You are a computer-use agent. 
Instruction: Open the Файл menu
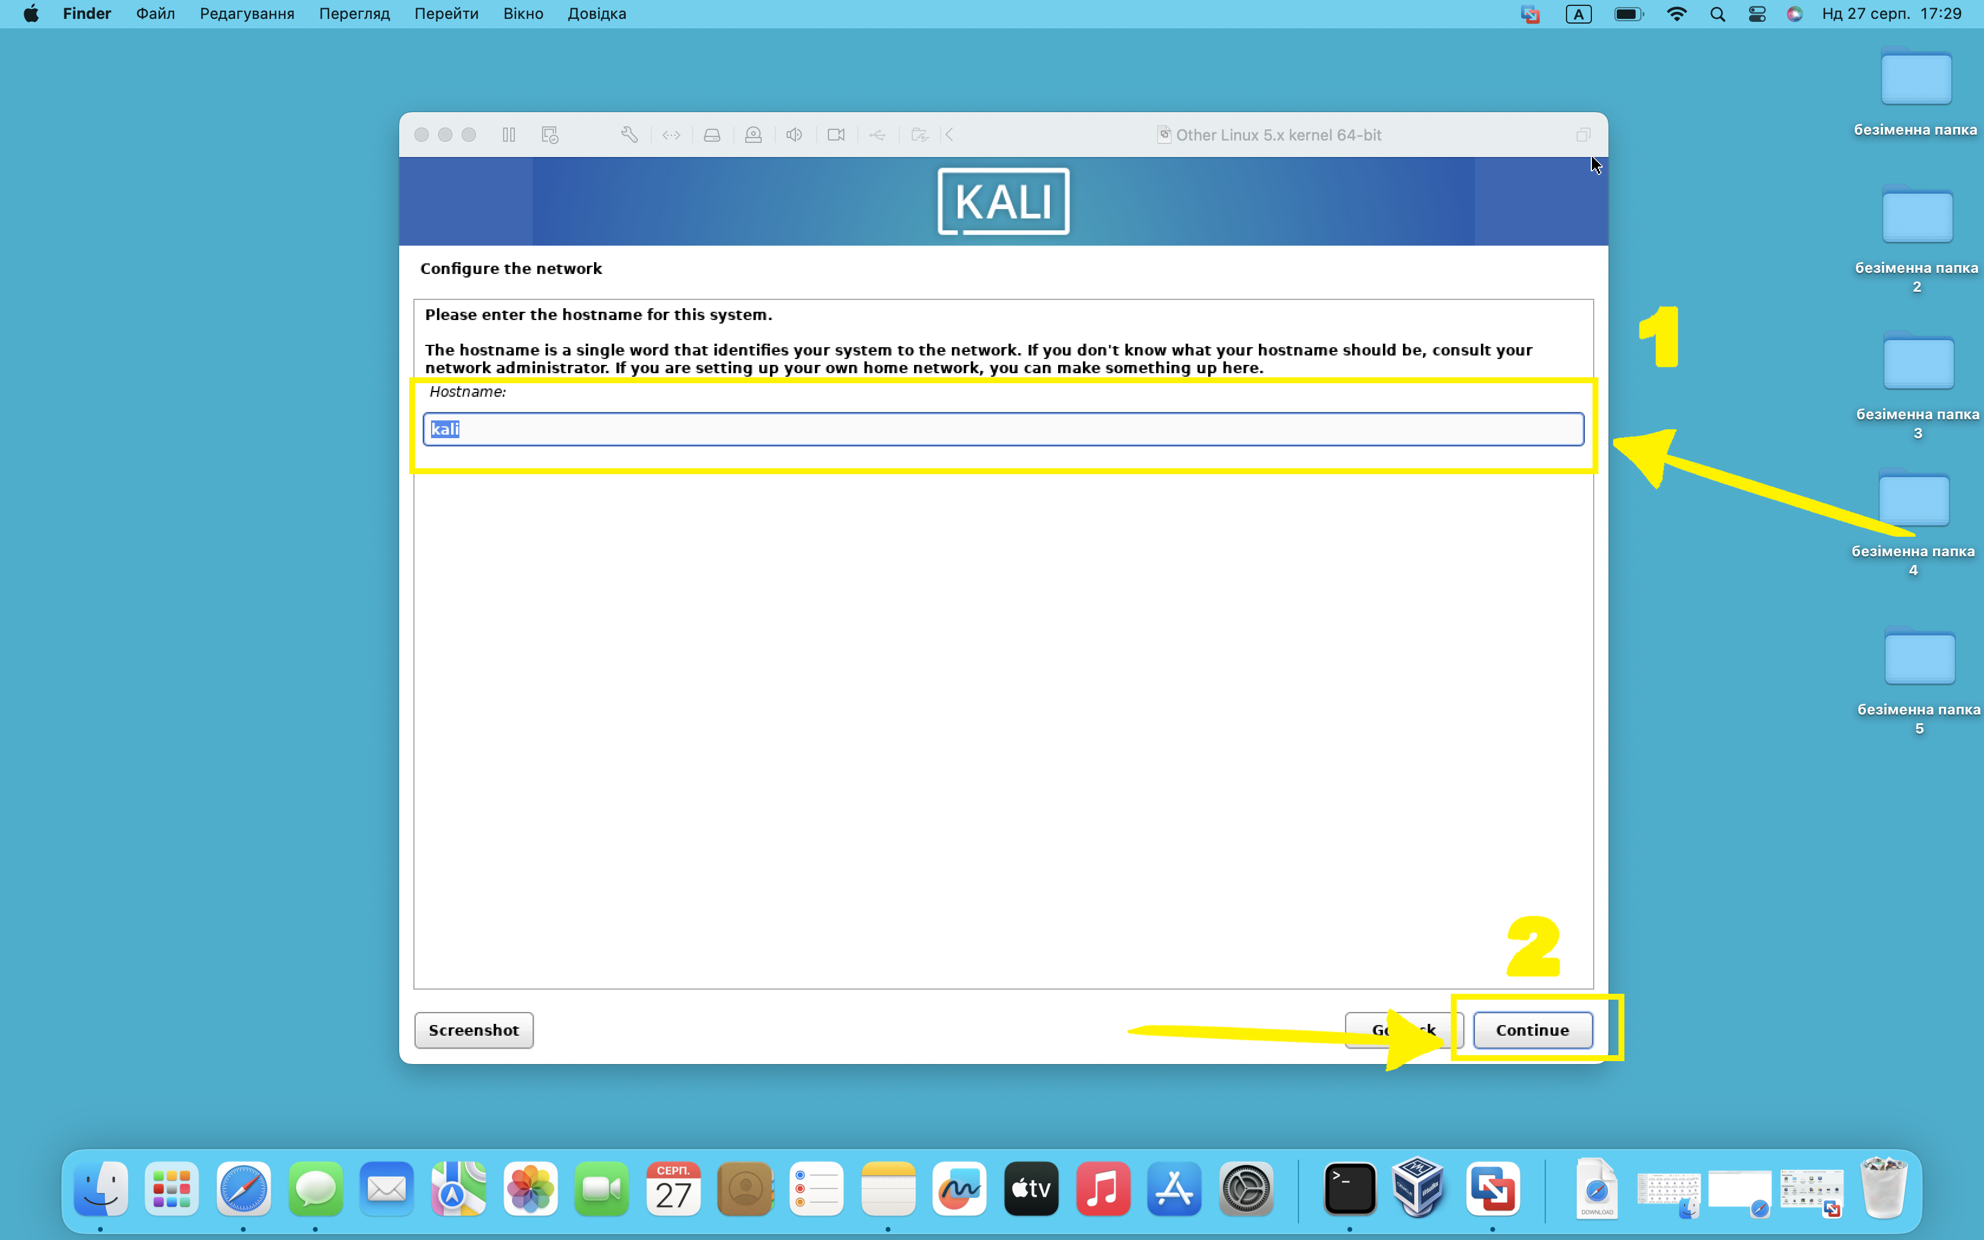155,14
